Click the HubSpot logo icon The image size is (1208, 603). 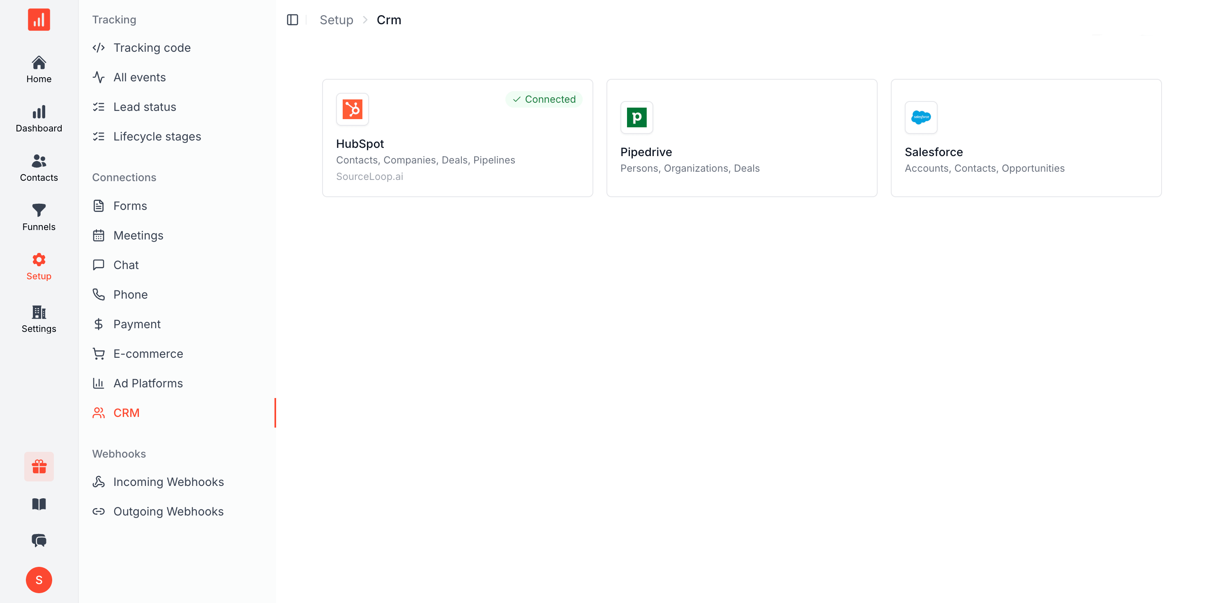352,109
